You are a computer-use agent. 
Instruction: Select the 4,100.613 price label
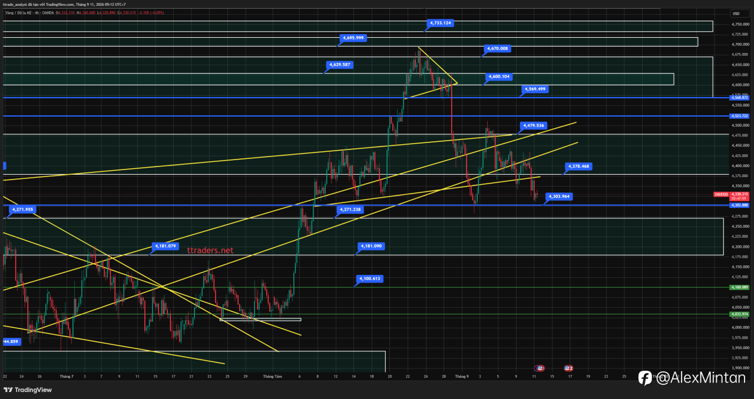point(370,278)
